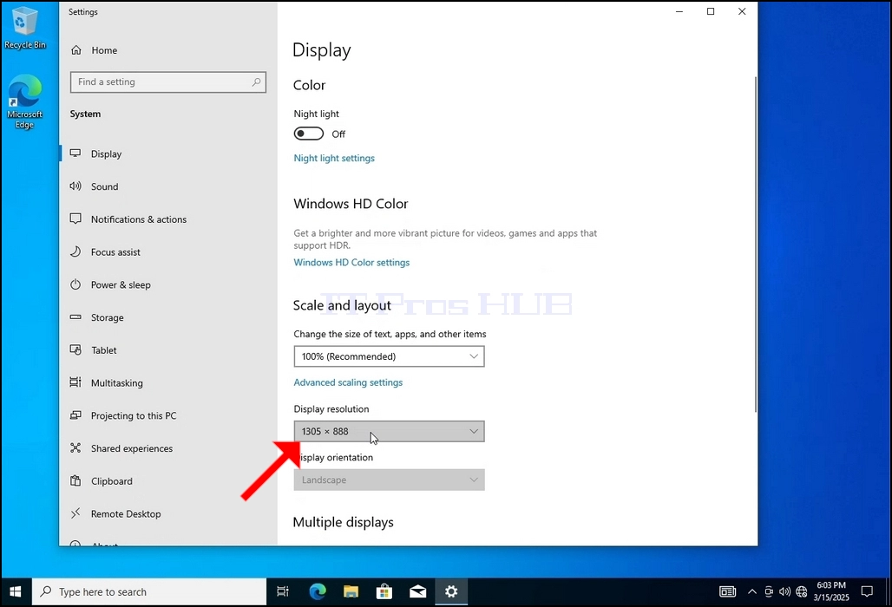Click the Shared experiences icon

click(75, 447)
